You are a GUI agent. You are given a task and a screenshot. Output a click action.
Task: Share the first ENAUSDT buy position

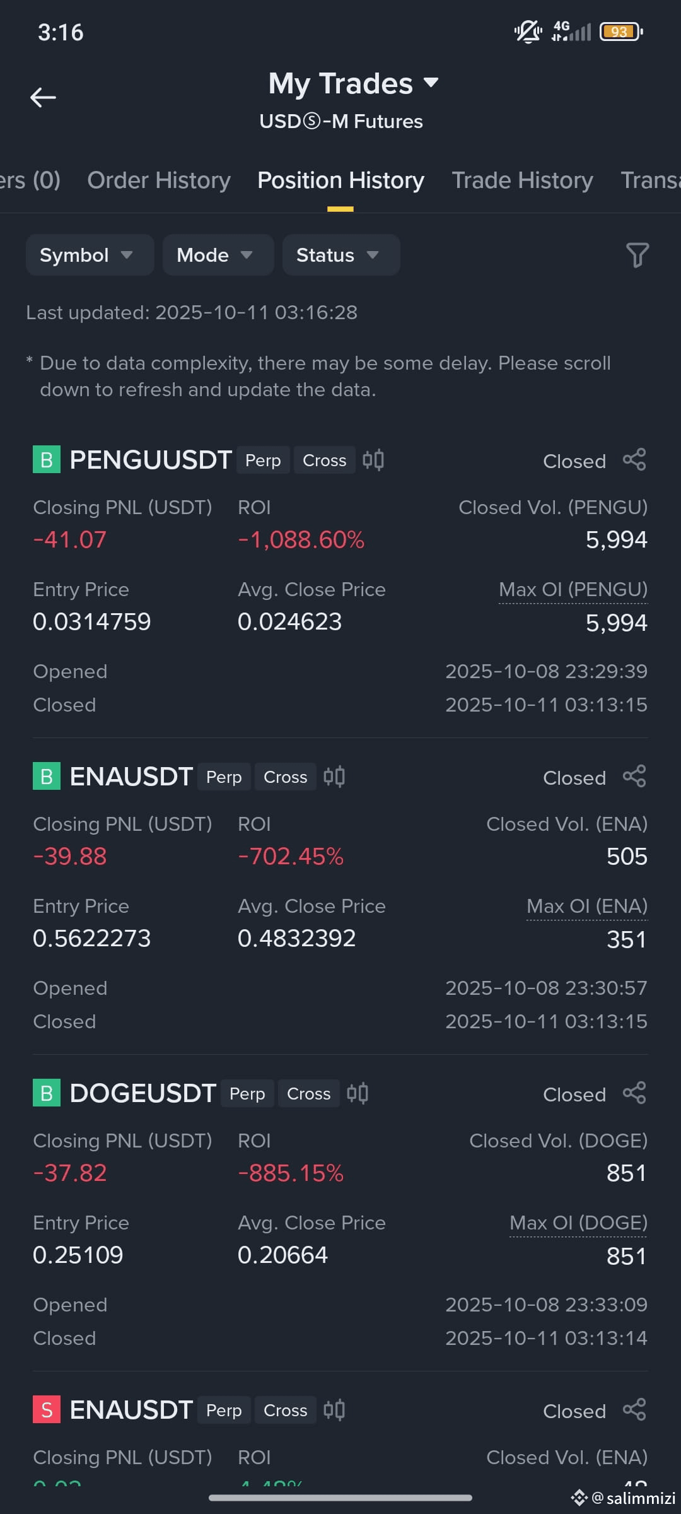634,777
